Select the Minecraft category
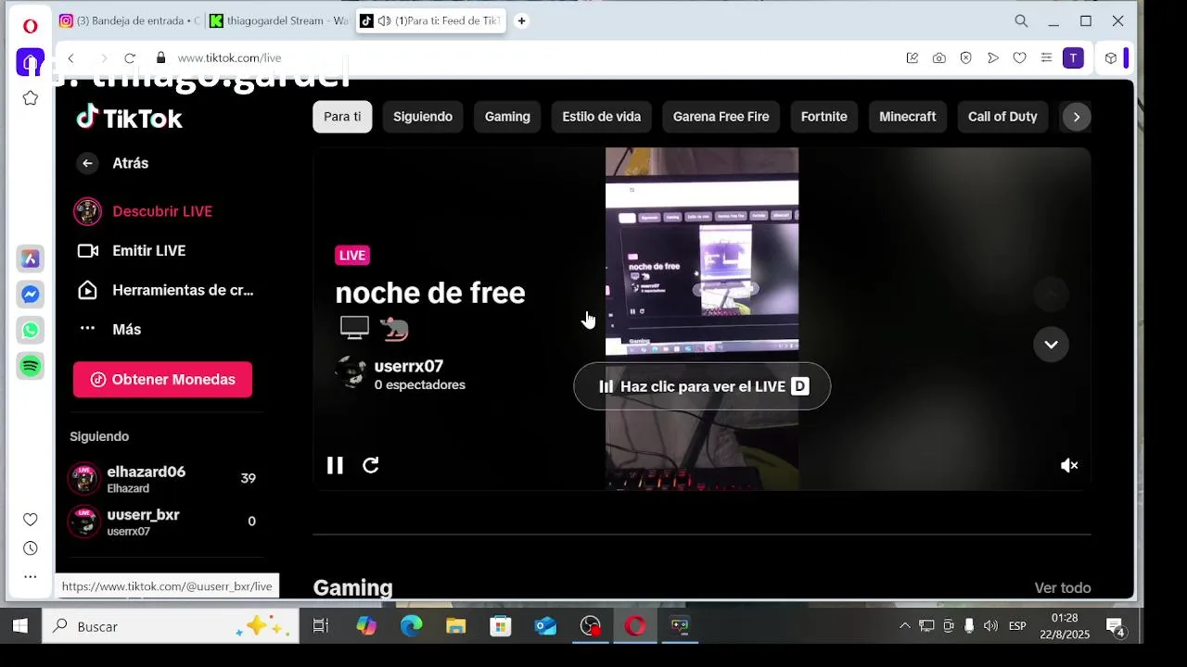1187x667 pixels. pos(907,117)
